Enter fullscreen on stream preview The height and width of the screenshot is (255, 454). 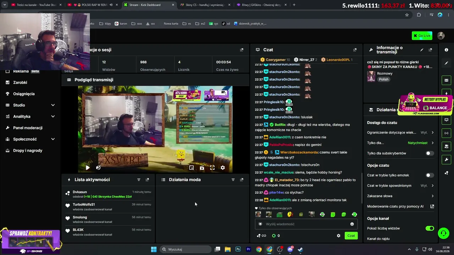click(212, 168)
